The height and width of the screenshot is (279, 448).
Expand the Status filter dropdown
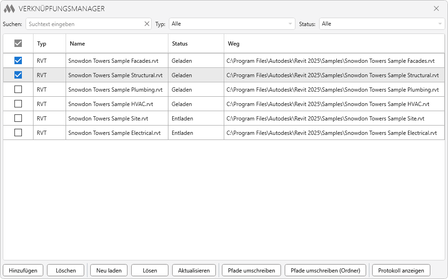(x=381, y=24)
